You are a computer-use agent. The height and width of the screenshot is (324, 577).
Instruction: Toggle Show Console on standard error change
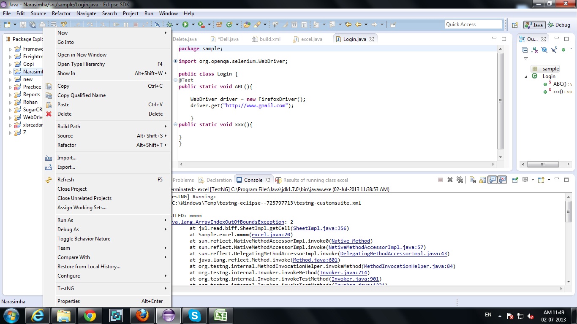(502, 180)
